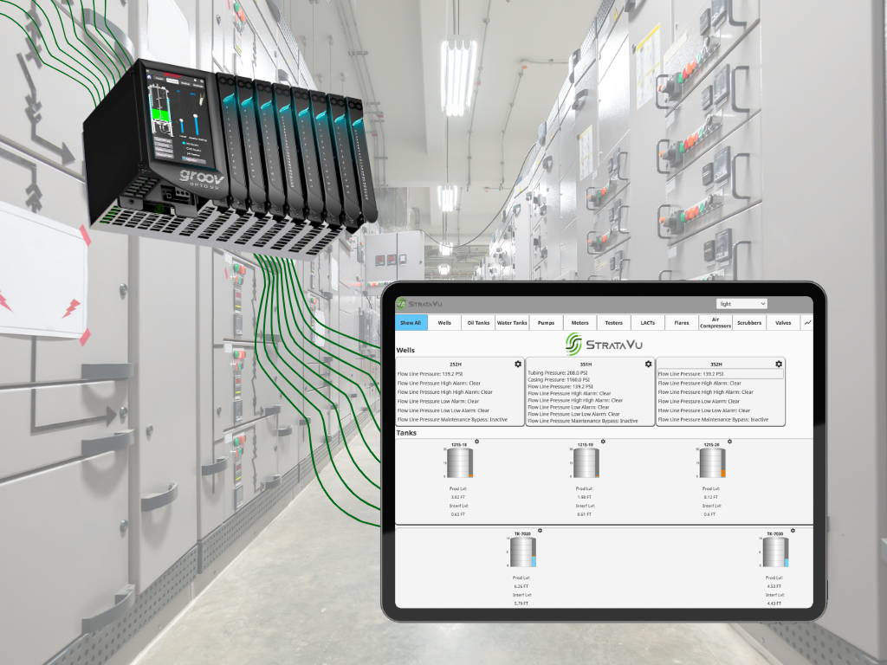Open settings for tank TK-7020
Screen dimensions: 887x665
click(540, 531)
